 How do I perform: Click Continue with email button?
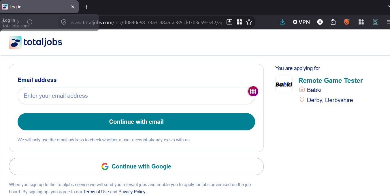[x=136, y=122]
